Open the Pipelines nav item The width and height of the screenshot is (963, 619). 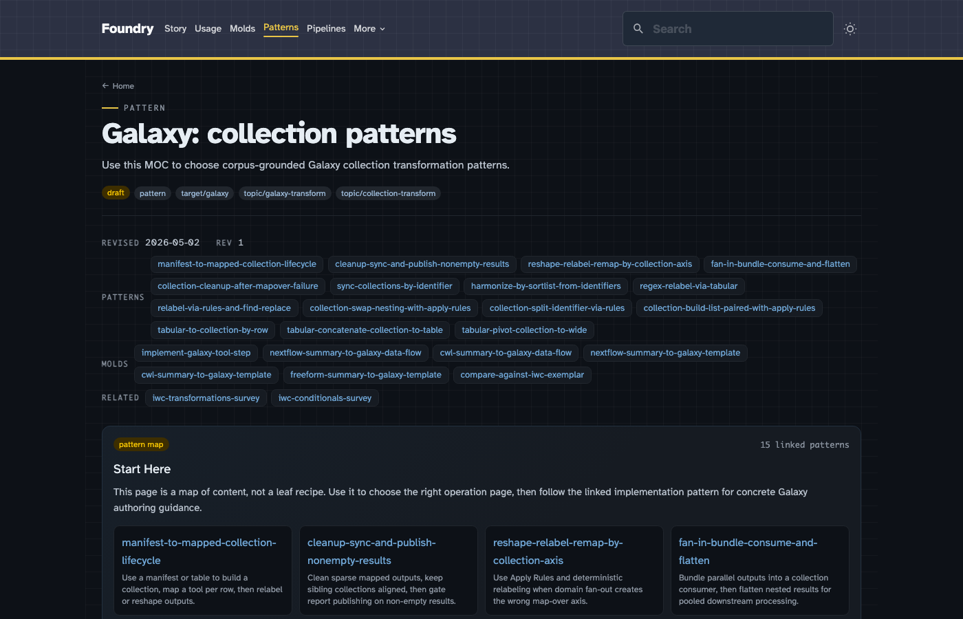326,29
